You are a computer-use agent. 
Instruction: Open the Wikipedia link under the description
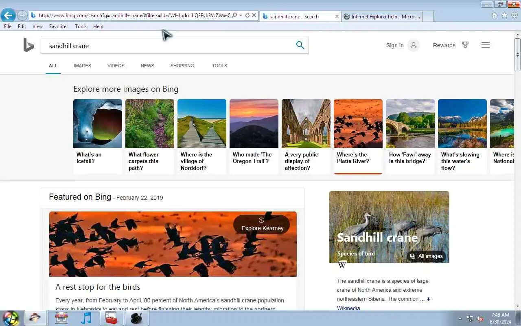click(x=348, y=308)
